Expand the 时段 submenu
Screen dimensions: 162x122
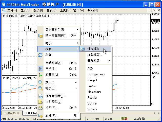point(58,43)
